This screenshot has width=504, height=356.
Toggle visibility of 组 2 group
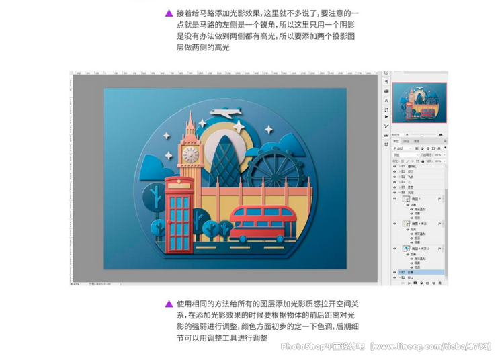(x=394, y=277)
